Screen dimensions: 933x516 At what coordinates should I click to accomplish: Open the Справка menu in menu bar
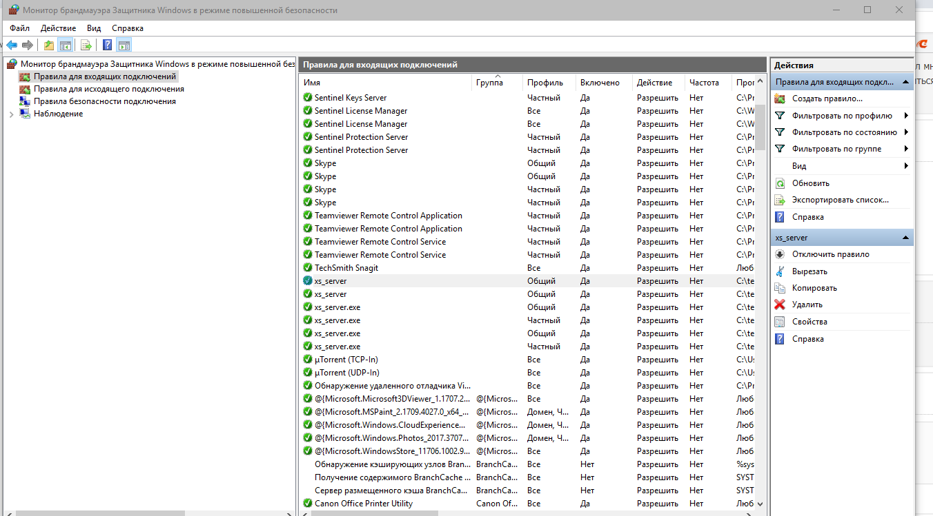(128, 28)
